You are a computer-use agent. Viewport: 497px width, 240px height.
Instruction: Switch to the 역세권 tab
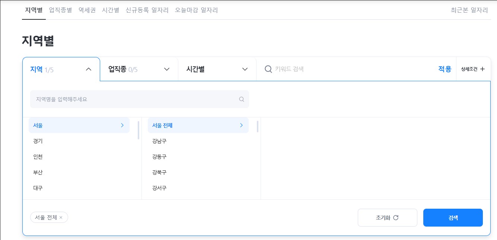[x=87, y=10]
